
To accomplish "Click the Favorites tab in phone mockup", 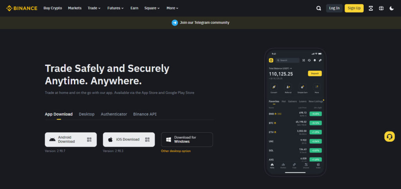I will [x=274, y=102].
